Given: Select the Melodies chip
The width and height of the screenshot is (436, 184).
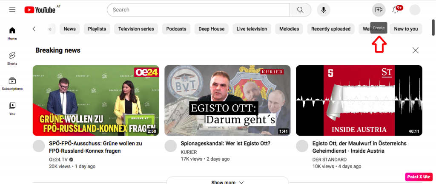Looking at the screenshot, I should click(x=289, y=29).
